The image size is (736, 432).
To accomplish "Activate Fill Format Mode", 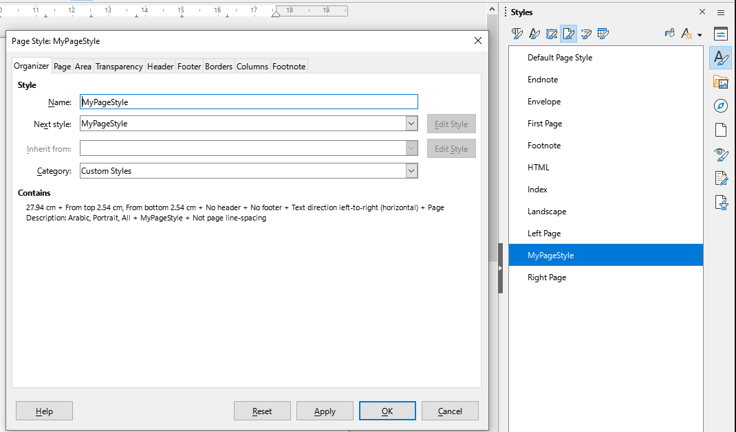I will [x=669, y=34].
